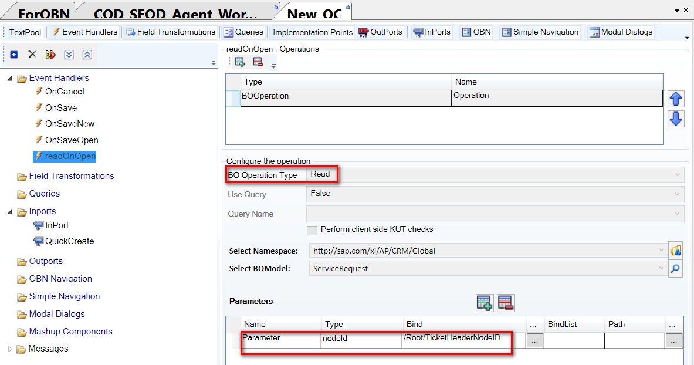
Task: Open the OutPorts tab
Action: coord(381,32)
